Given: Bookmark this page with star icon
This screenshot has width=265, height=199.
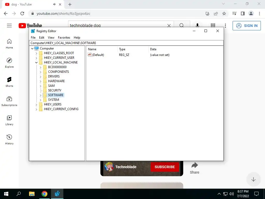Looking at the screenshot, I should (224, 13).
